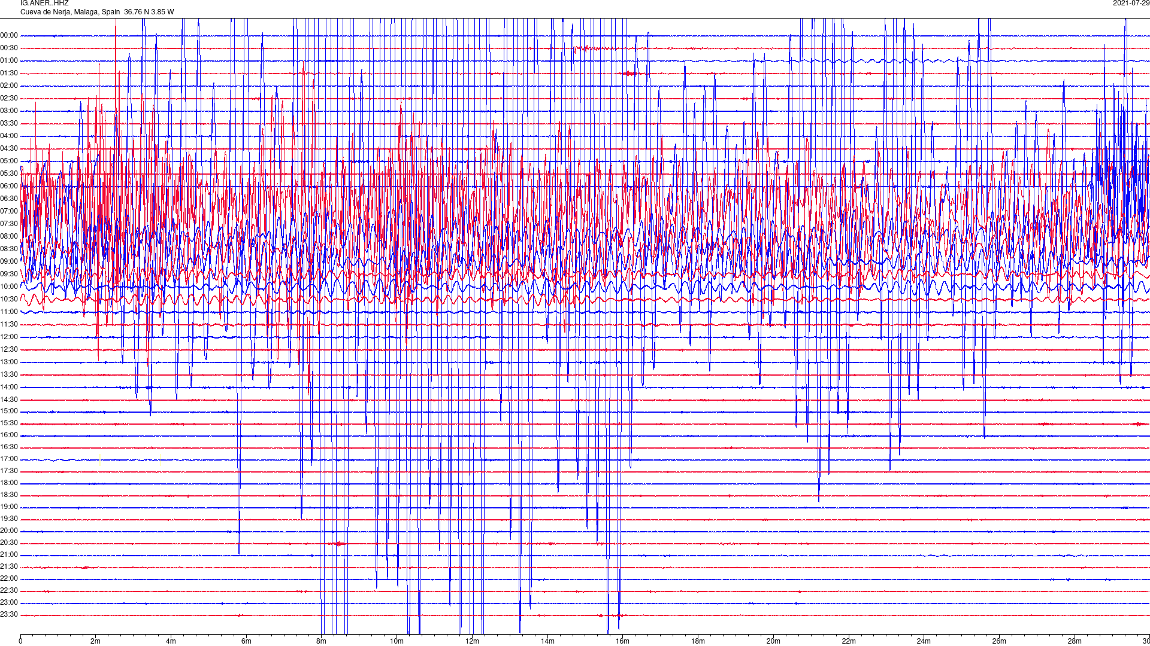The height and width of the screenshot is (646, 1150).
Task: Select the 08:00 trace time label
Action: tap(9, 237)
